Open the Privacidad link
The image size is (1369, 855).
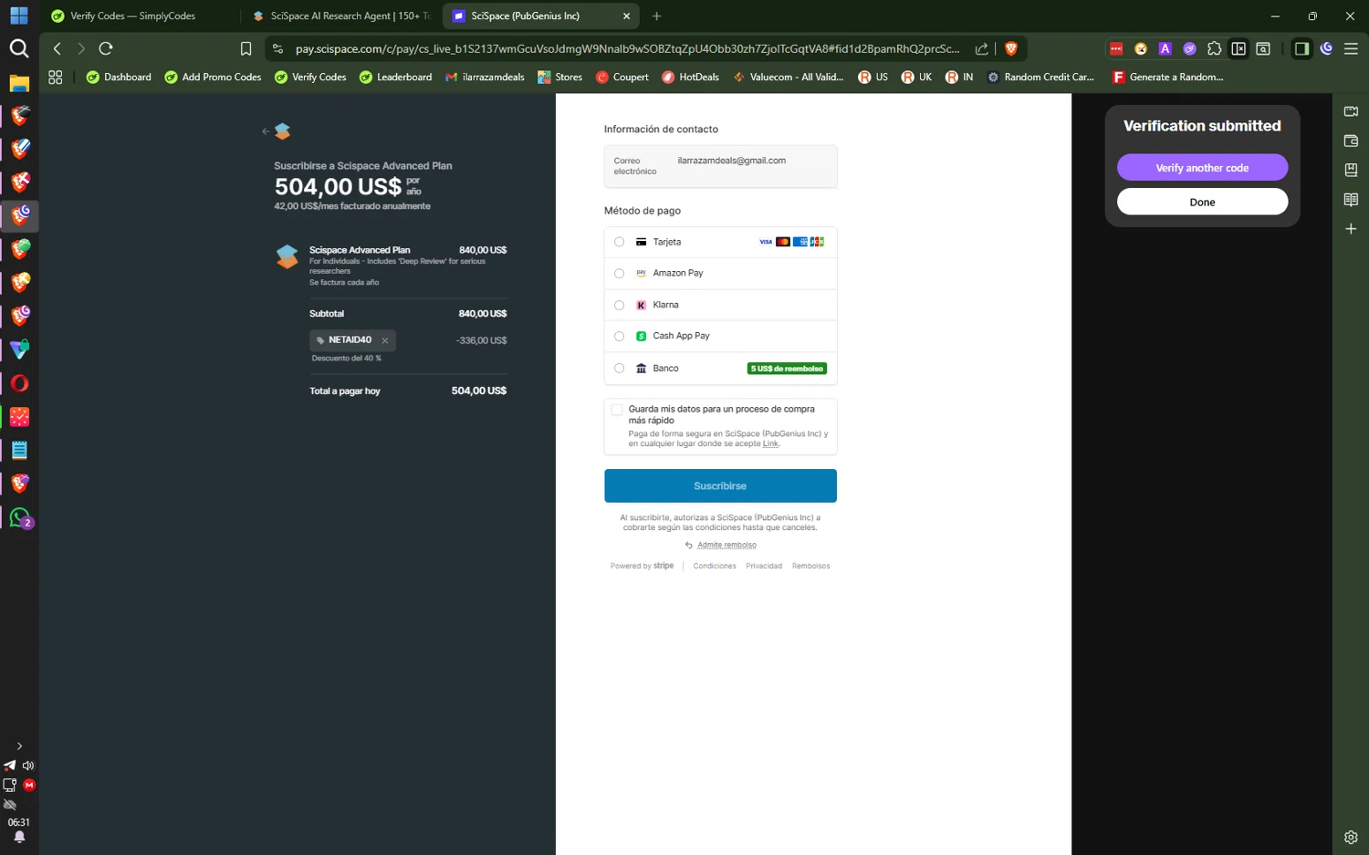coord(764,566)
